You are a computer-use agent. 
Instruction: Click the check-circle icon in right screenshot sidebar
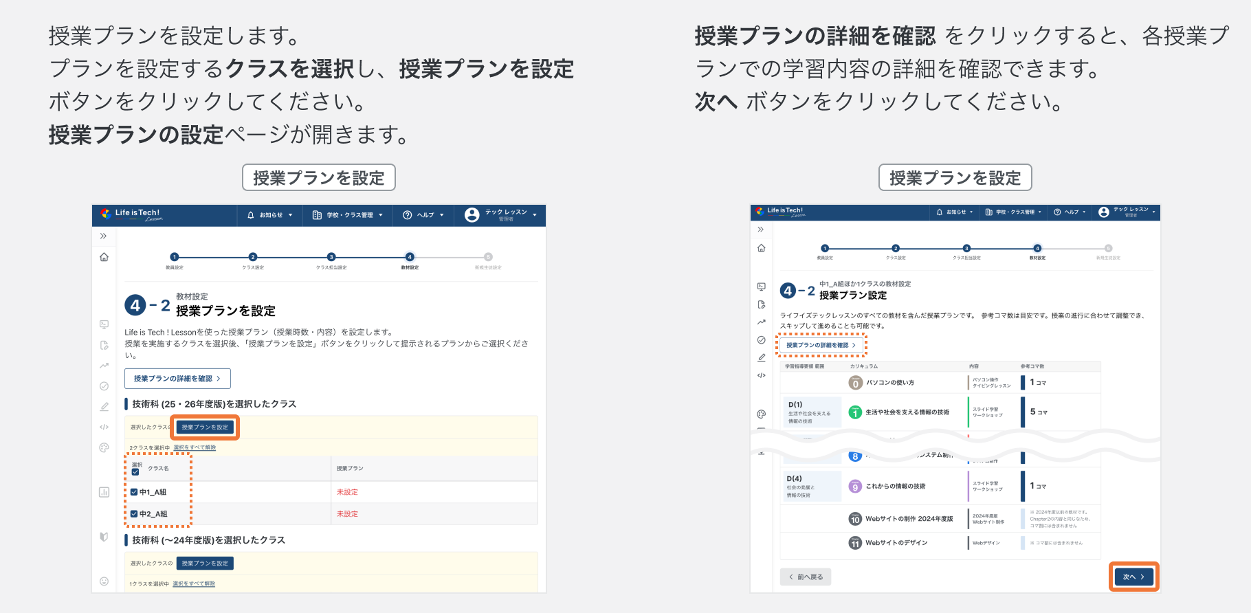pos(761,339)
